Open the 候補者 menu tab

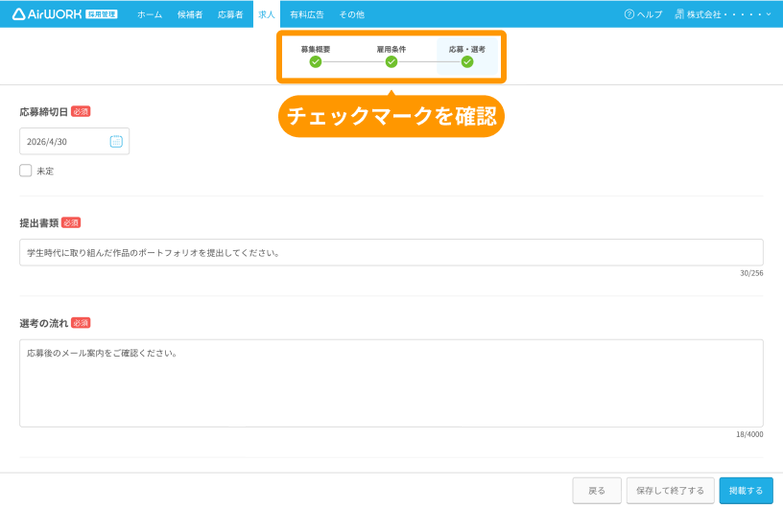(190, 14)
